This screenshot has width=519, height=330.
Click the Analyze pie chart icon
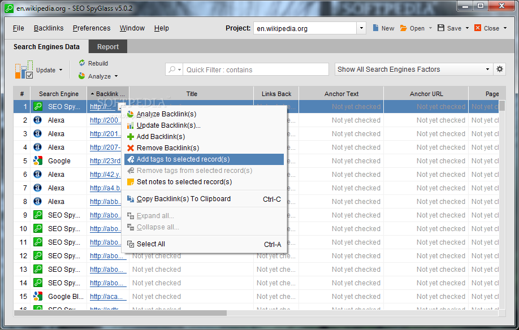[82, 76]
